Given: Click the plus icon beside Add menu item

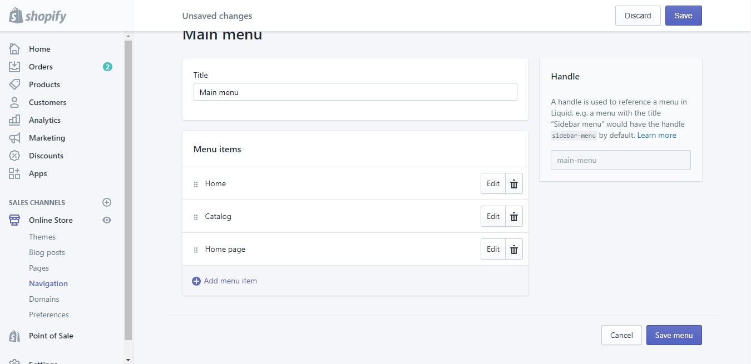Looking at the screenshot, I should 196,281.
